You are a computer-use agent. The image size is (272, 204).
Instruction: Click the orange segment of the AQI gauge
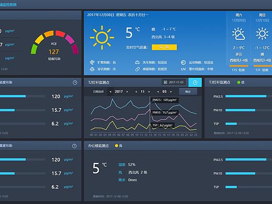coord(49,33)
